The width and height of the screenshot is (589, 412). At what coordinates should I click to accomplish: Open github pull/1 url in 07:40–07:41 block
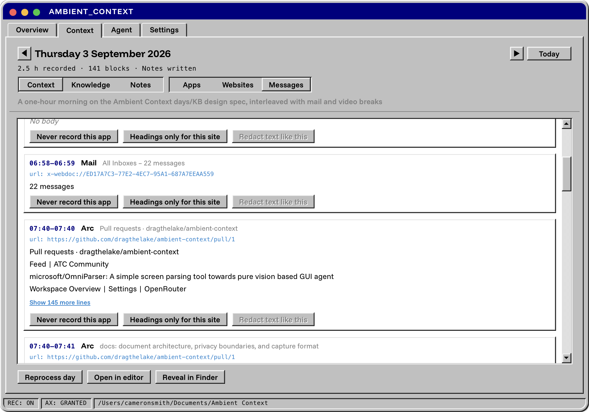click(132, 357)
